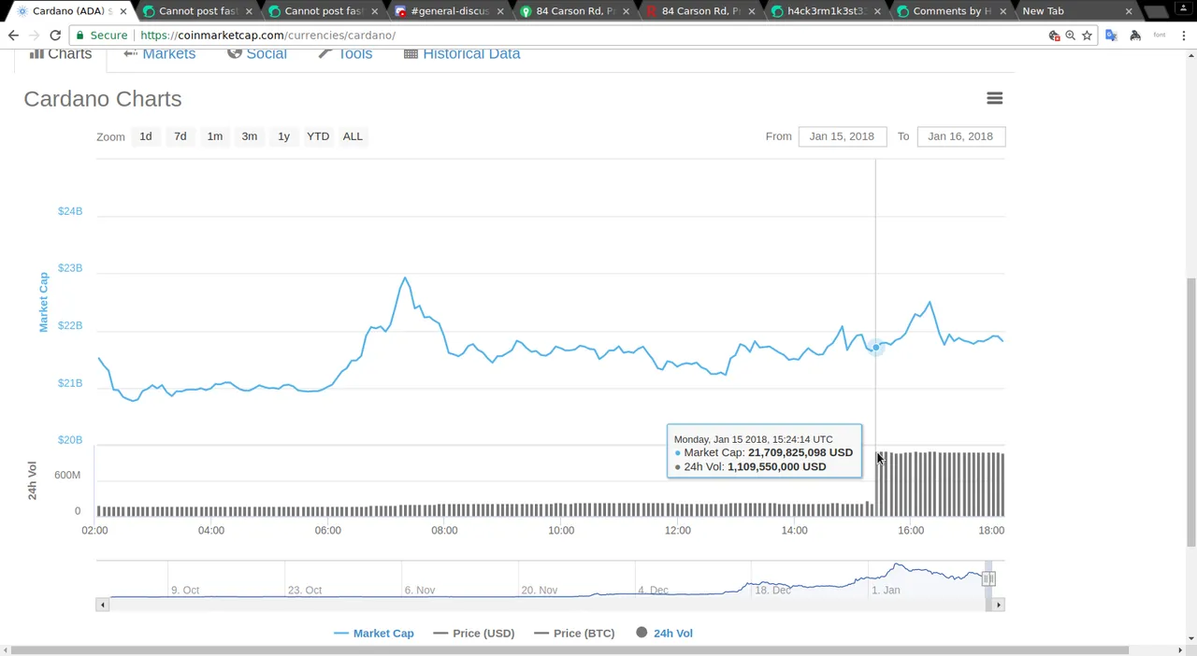Click the 'Cardano Charts' heading

(103, 99)
